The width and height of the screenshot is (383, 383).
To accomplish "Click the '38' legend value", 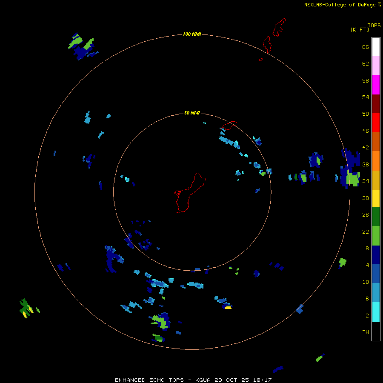I will click(x=366, y=165).
